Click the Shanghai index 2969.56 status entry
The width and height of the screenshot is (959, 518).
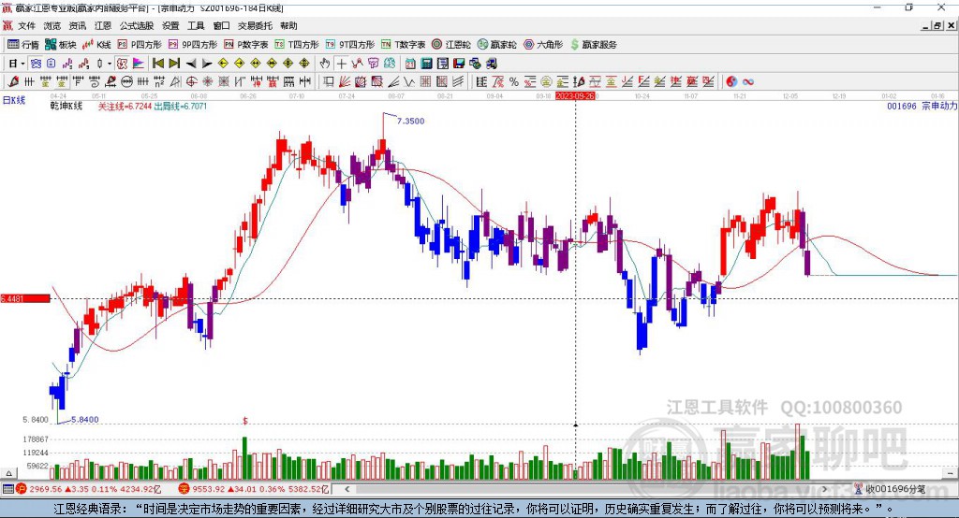[x=89, y=489]
